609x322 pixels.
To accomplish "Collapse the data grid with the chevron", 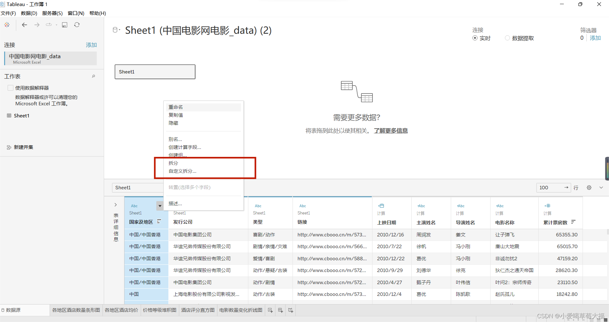I will [601, 188].
